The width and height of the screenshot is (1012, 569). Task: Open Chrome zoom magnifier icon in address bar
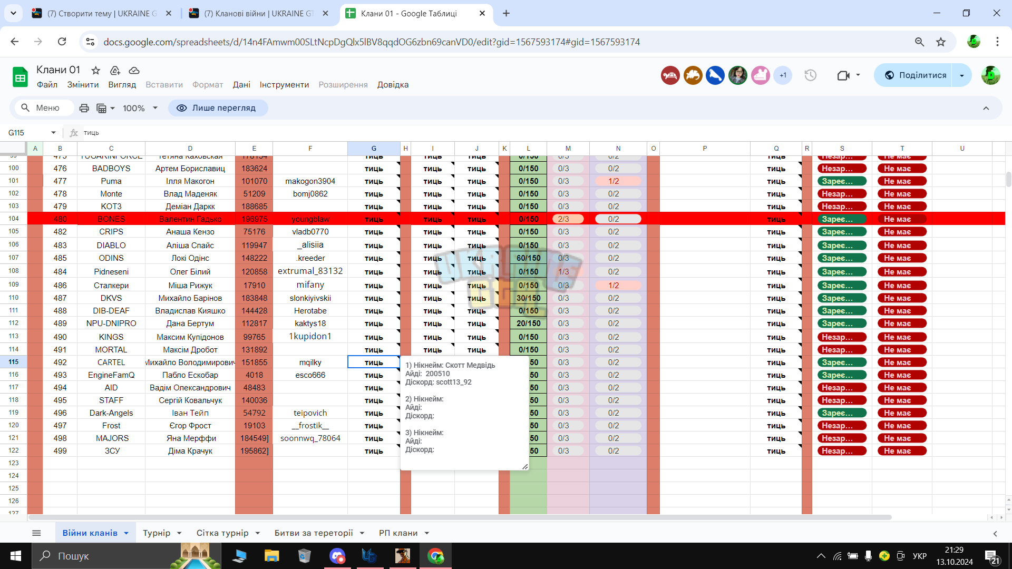[919, 42]
